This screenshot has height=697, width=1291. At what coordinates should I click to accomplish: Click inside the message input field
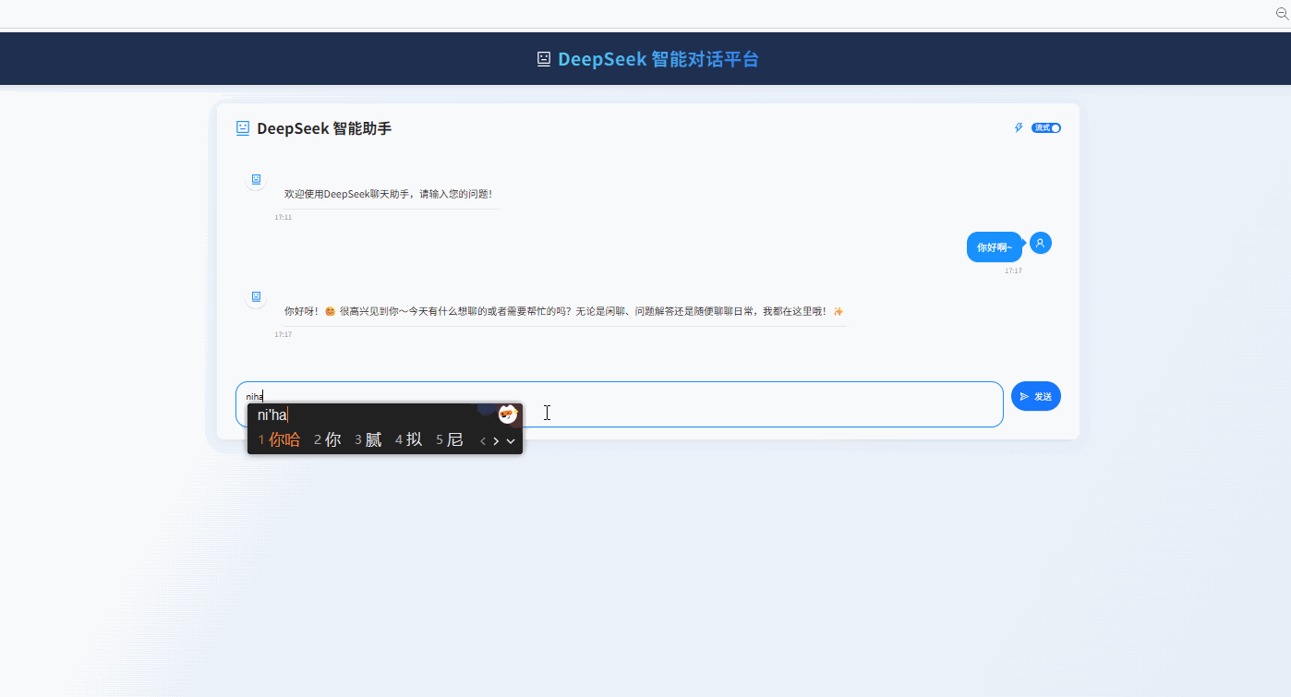(x=619, y=404)
